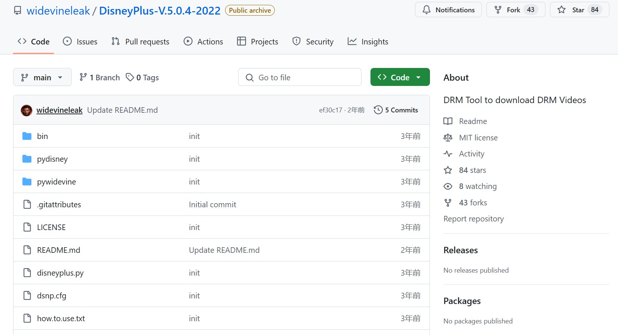The width and height of the screenshot is (618, 335).
Task: Open the dsnp.cfg file name
Action: [52, 295]
